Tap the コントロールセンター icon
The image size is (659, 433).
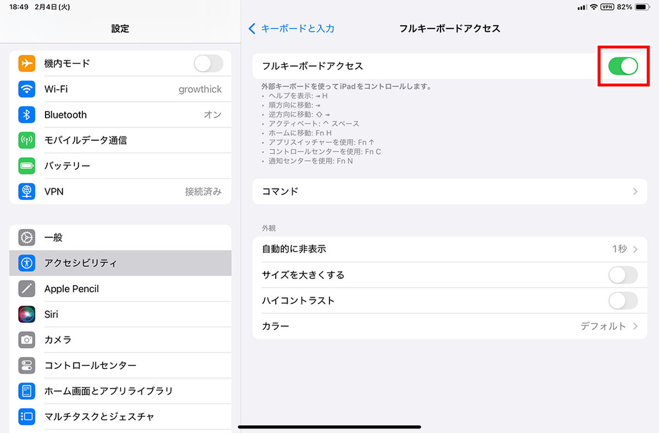pyautogui.click(x=26, y=365)
